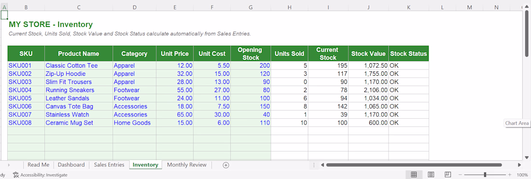Screen dimensions: 531x179
Task: Select the Slim Fit Trousers cell
Action: tap(79, 82)
